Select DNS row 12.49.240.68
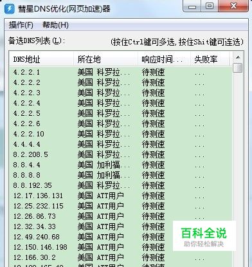Viewport: 252px width, 267px height. [x=121, y=237]
